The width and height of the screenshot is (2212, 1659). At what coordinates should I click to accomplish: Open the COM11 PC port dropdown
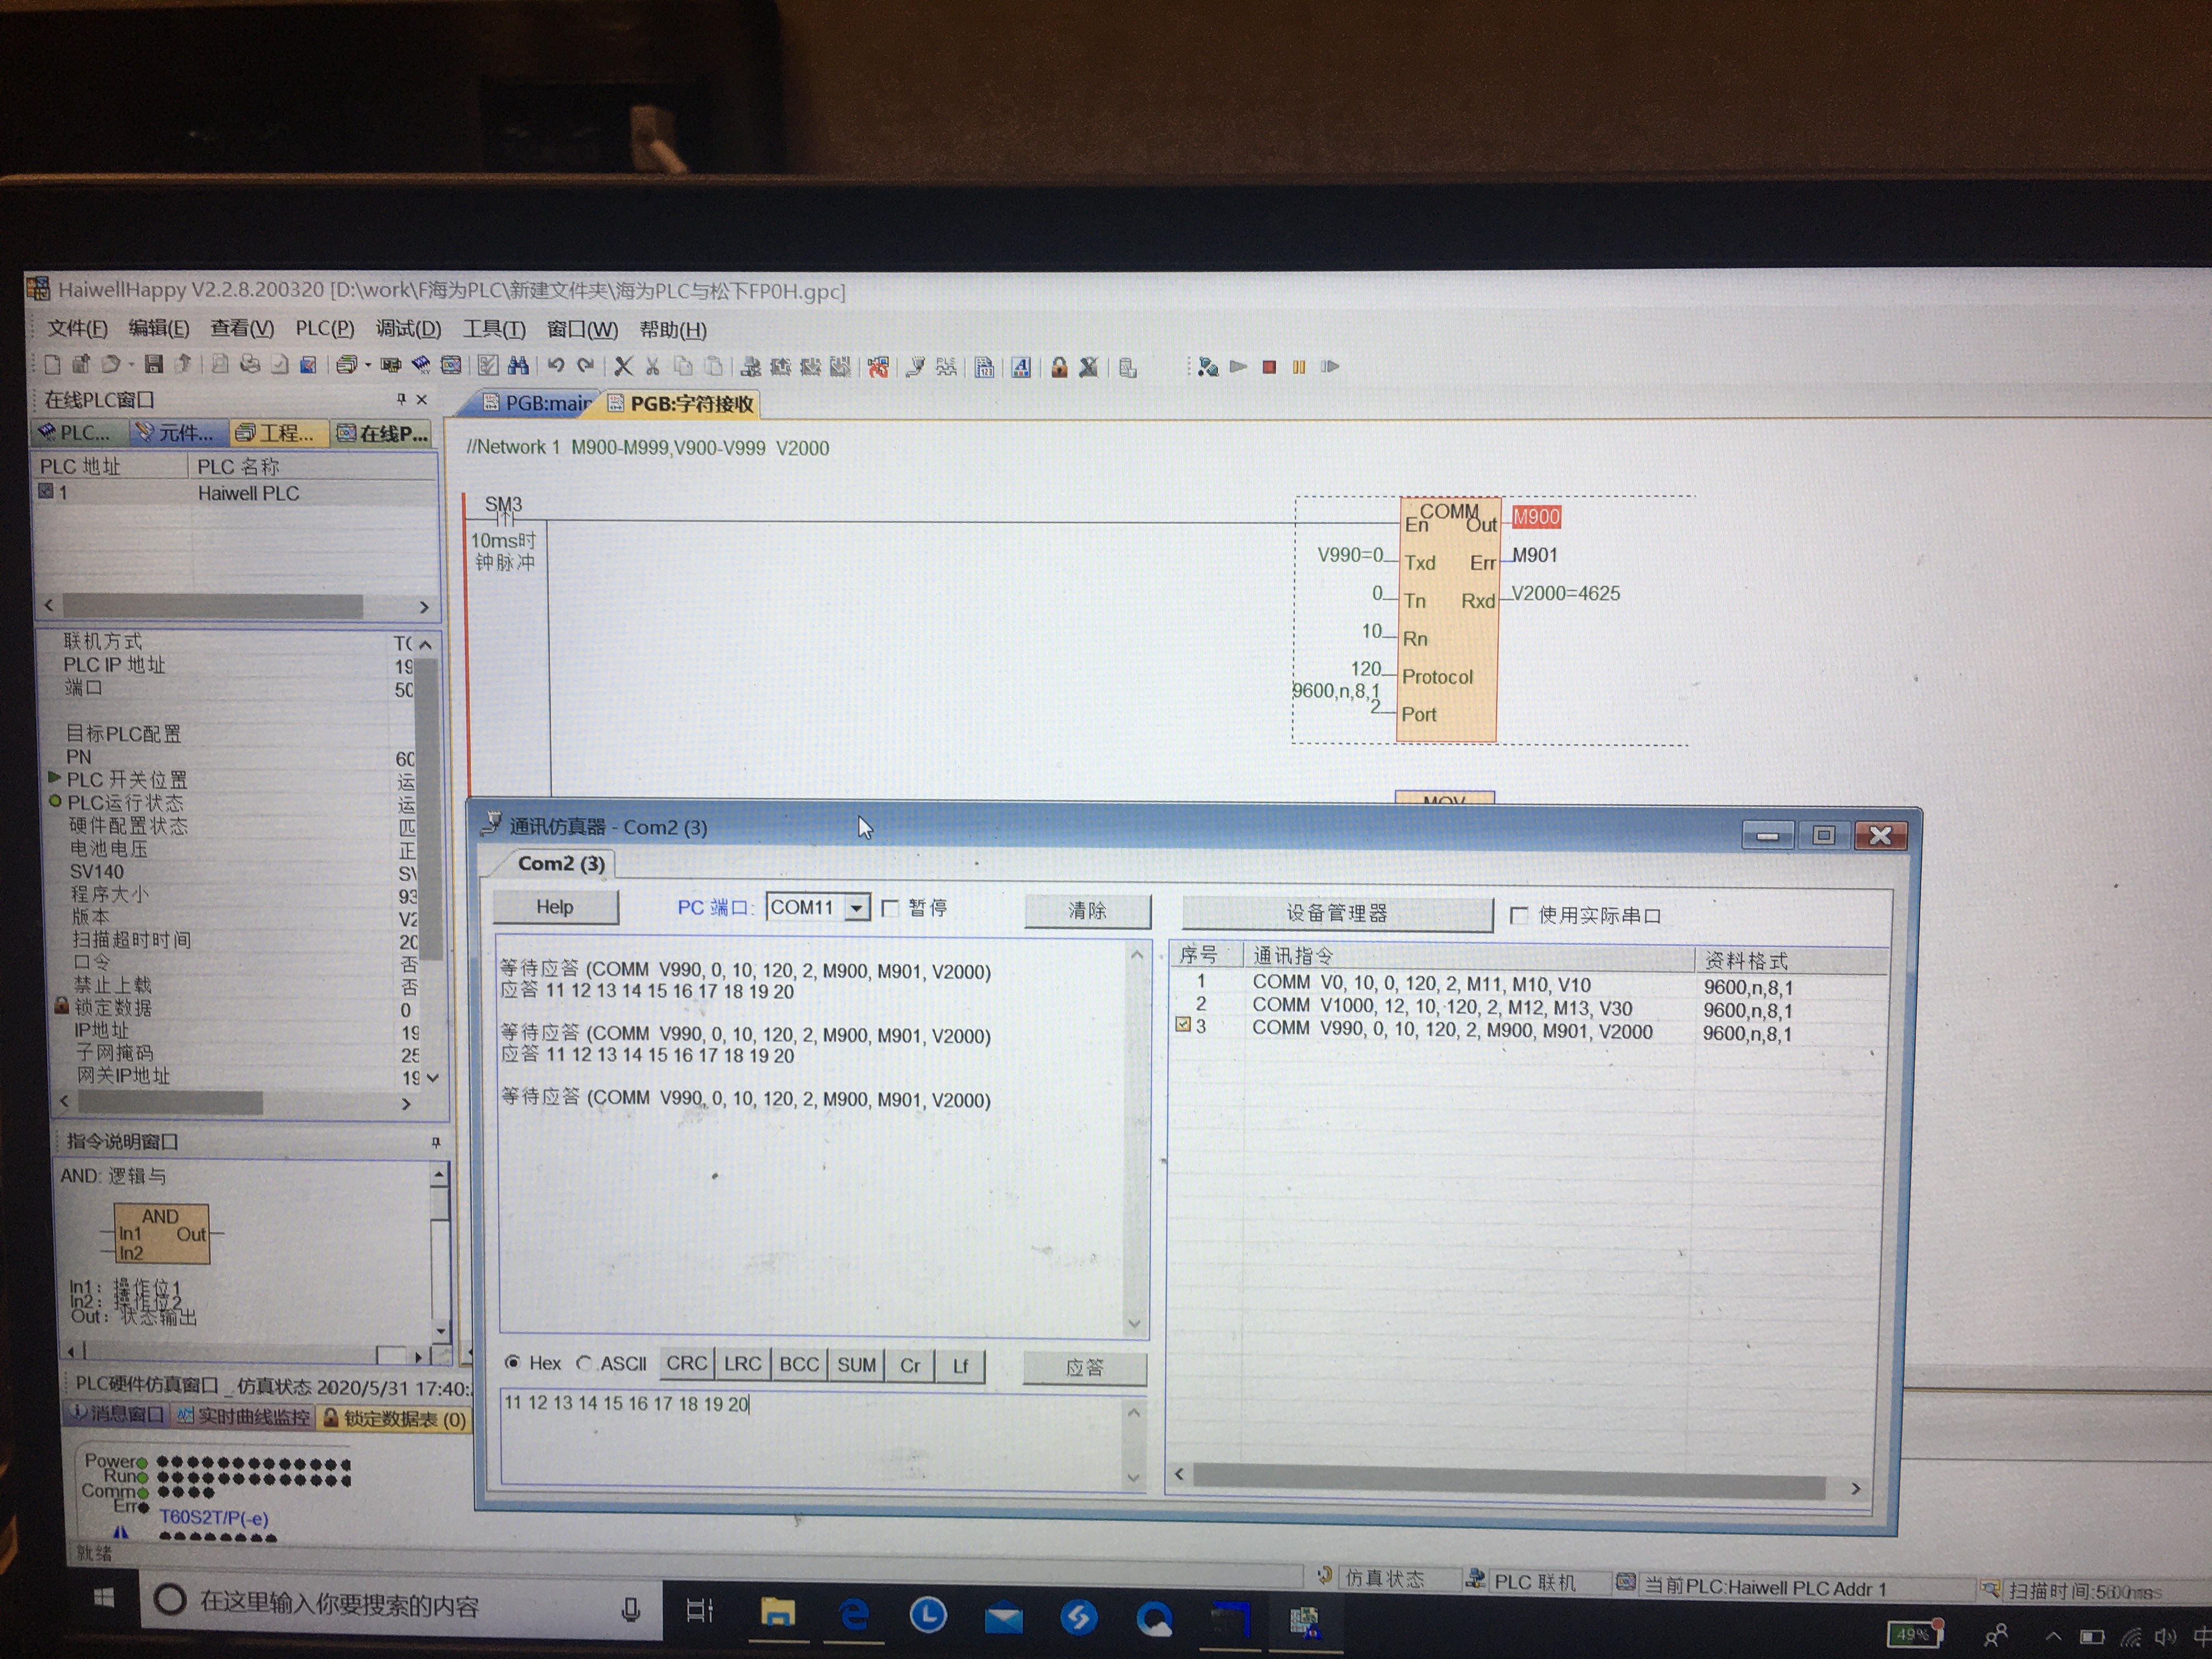[x=857, y=908]
